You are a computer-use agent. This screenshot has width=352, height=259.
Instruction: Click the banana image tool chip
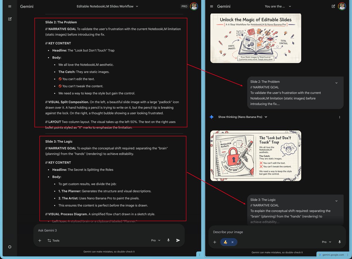pyautogui.click(x=226, y=242)
